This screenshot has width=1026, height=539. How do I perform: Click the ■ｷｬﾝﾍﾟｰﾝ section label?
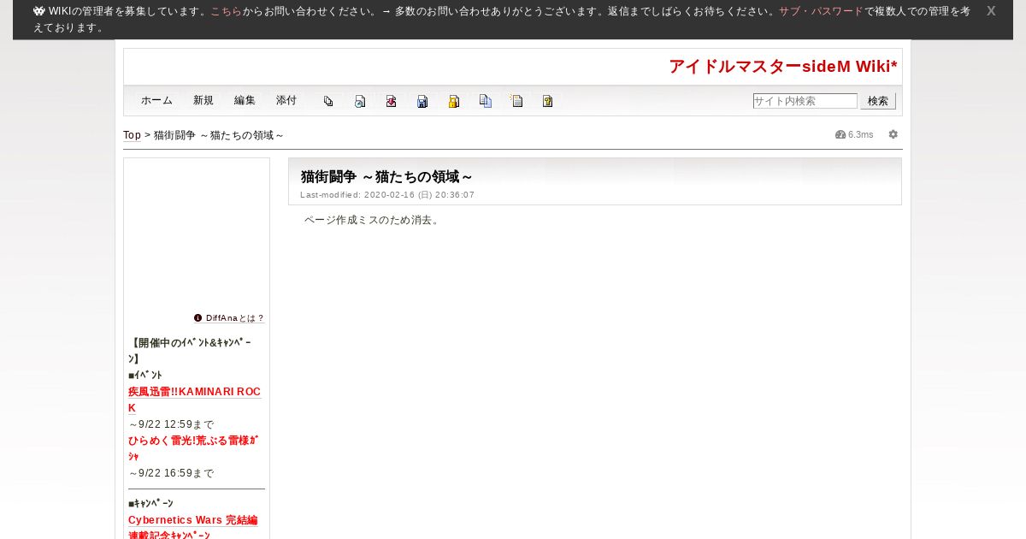150,504
